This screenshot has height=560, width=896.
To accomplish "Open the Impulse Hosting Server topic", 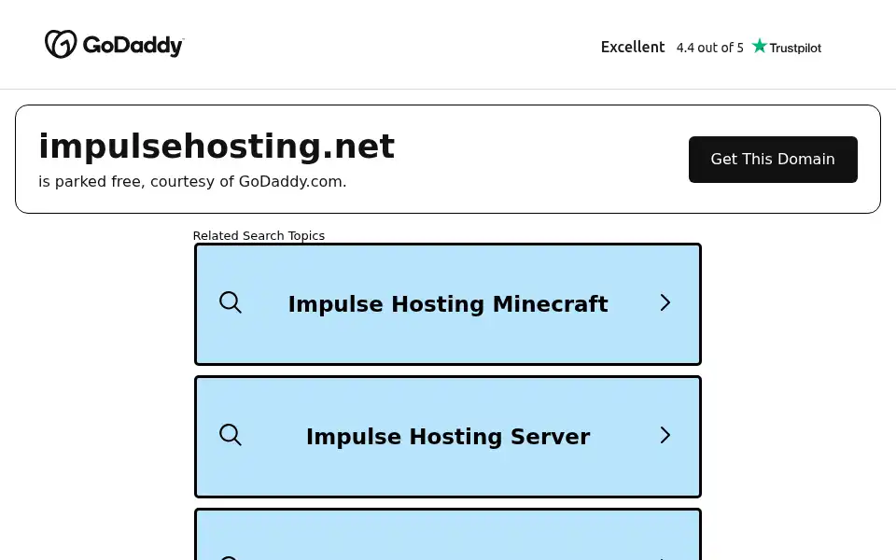I will (447, 437).
